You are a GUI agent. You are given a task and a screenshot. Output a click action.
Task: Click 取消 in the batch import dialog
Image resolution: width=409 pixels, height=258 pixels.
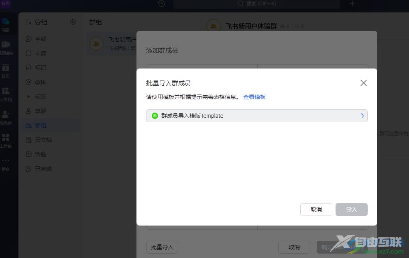[316, 210]
